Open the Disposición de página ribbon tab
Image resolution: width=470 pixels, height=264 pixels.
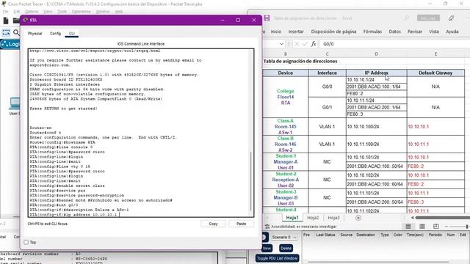click(333, 32)
